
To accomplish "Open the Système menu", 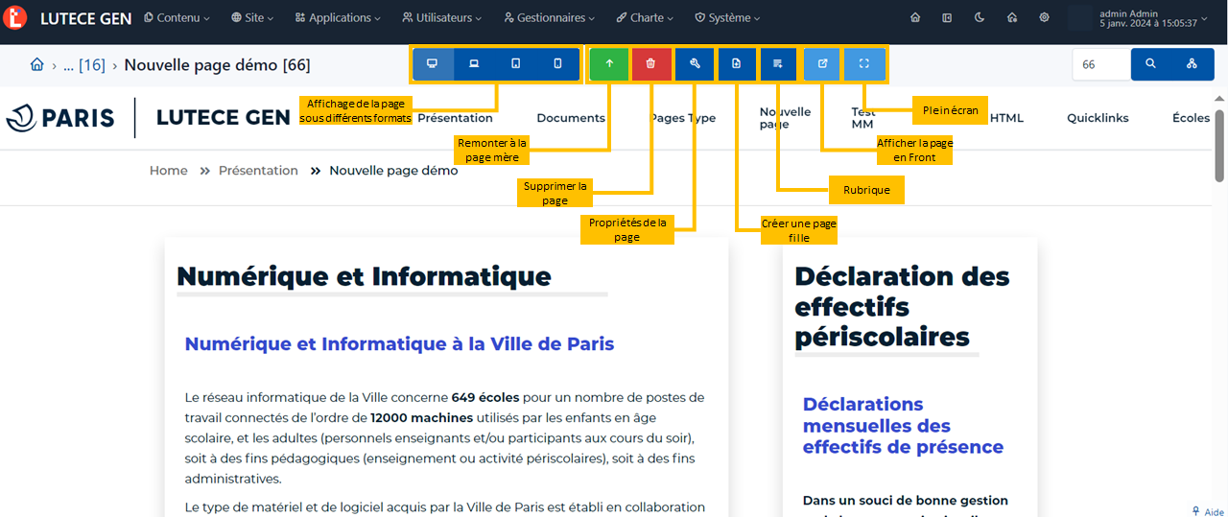I will pyautogui.click(x=727, y=17).
